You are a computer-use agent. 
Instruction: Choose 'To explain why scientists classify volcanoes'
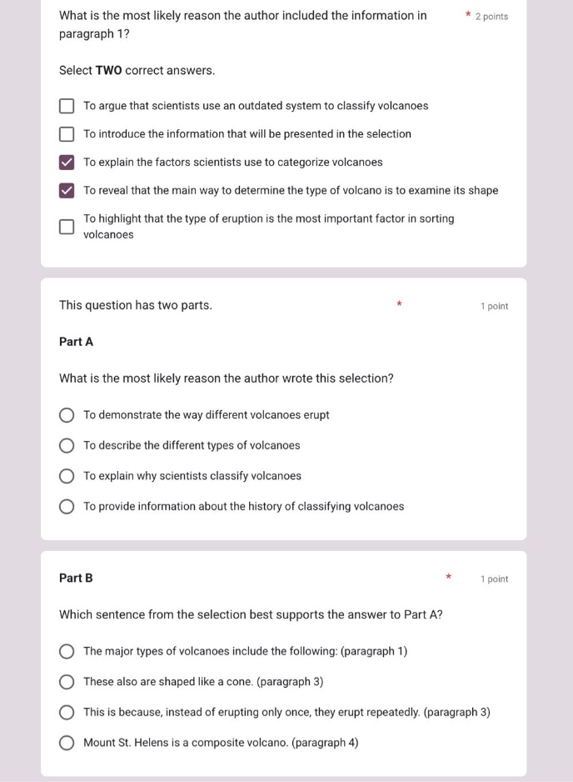pyautogui.click(x=67, y=476)
